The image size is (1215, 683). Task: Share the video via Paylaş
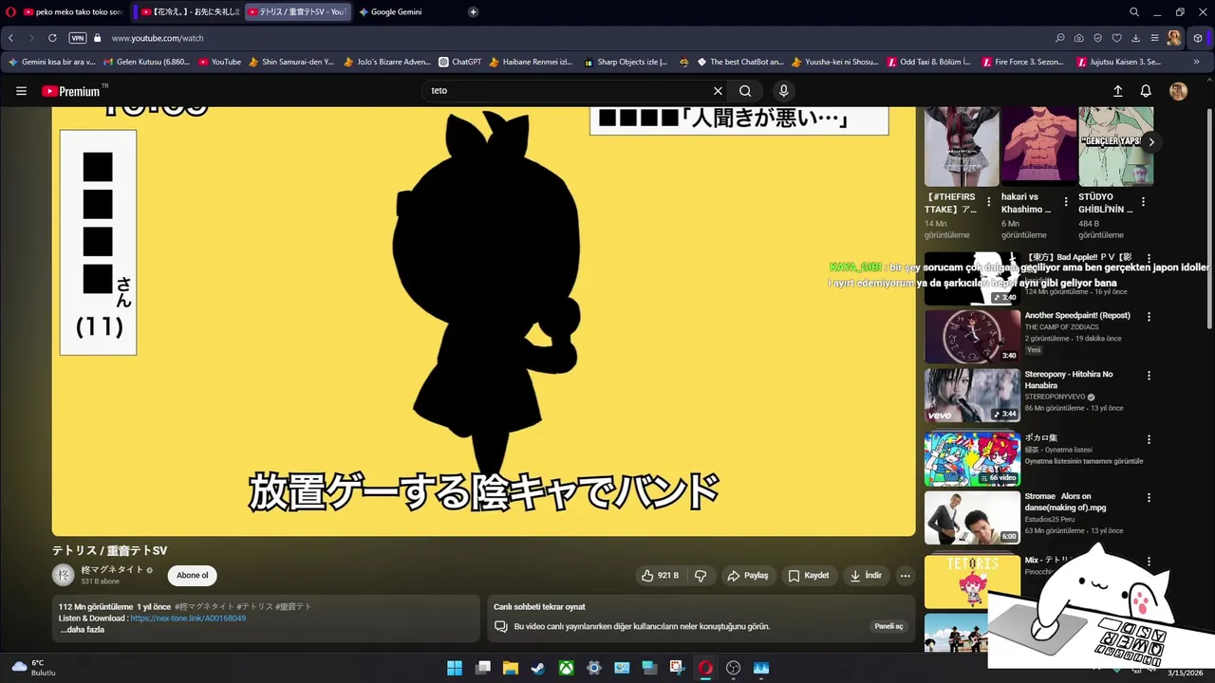747,576
